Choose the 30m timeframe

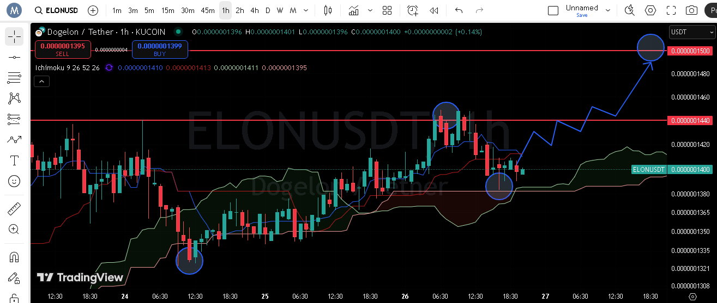point(188,10)
